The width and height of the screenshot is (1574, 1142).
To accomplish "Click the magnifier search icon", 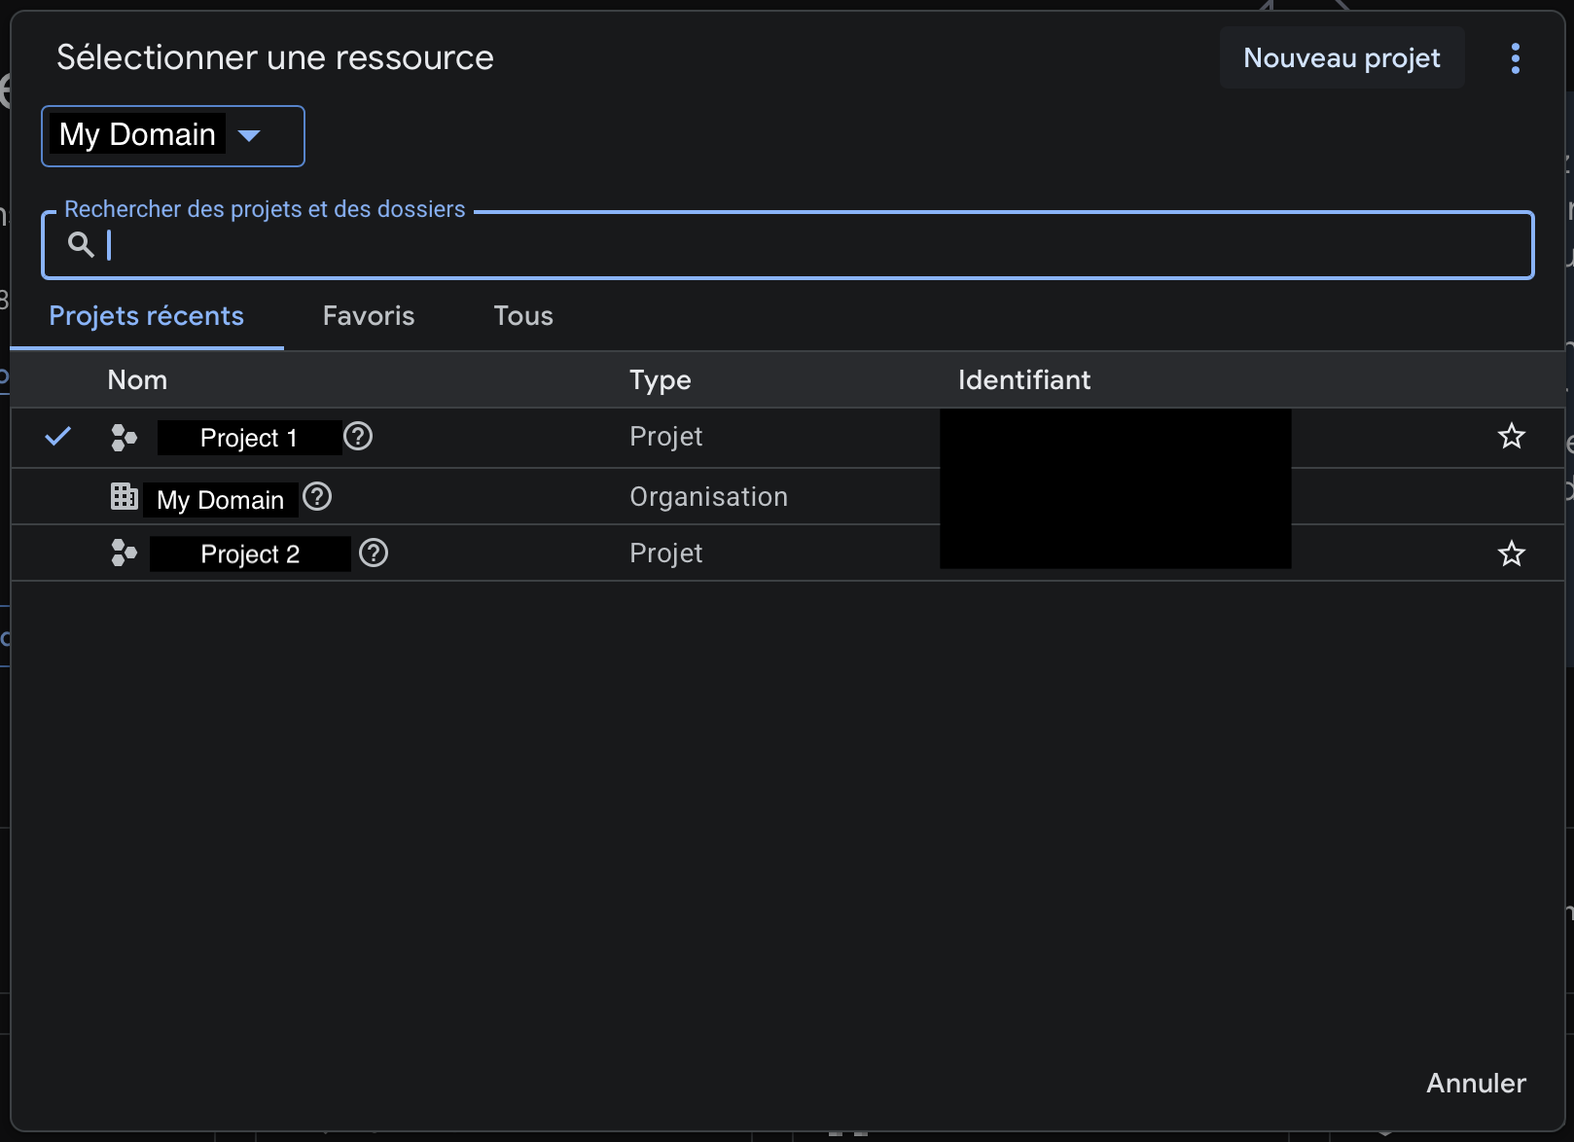I will [81, 244].
